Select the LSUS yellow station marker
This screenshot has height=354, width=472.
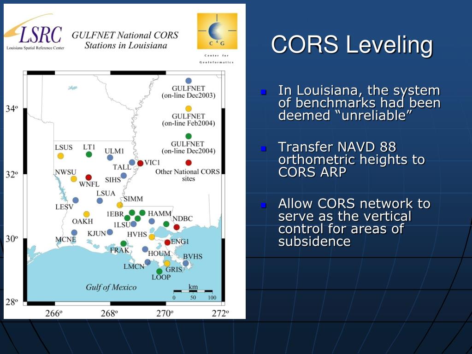coord(60,156)
